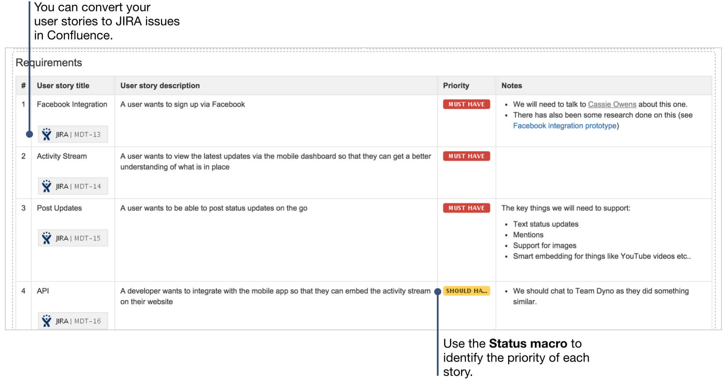Image resolution: width=725 pixels, height=381 pixels.
Task: Open the MDT-16 JIRA issue key
Action: 87,321
